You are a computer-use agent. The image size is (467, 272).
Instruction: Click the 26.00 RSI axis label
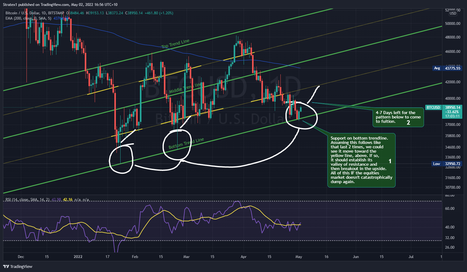(x=450, y=247)
